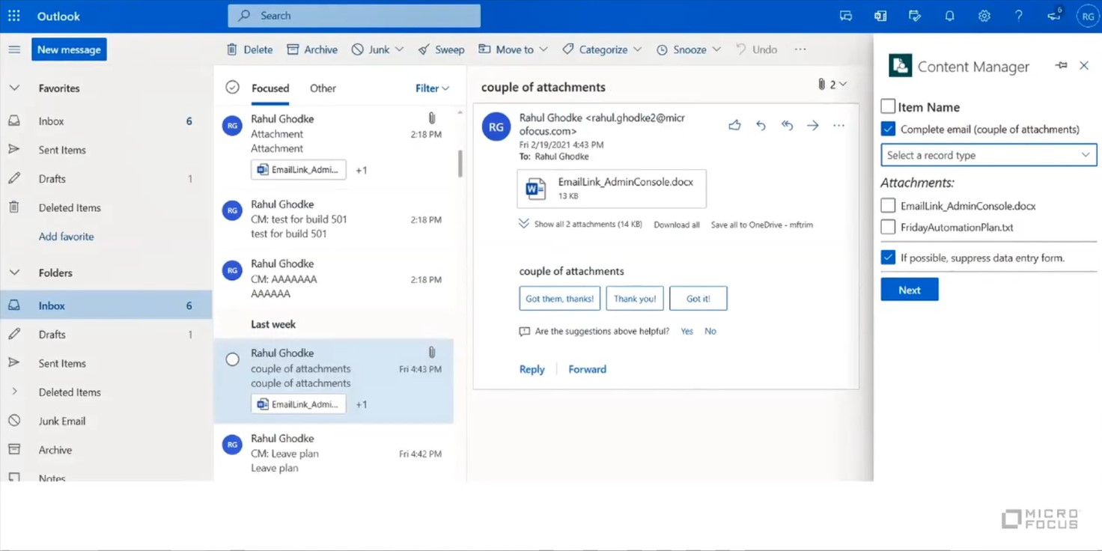Toggle the hamburger navigation menu
1102x551 pixels.
pos(14,49)
